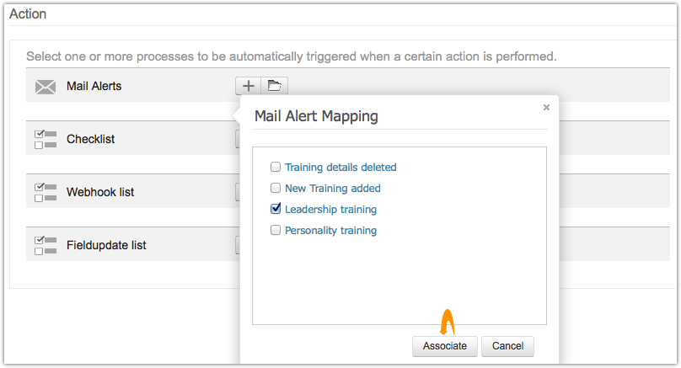
Task: Select the Webhook list row label
Action: pyautogui.click(x=100, y=192)
